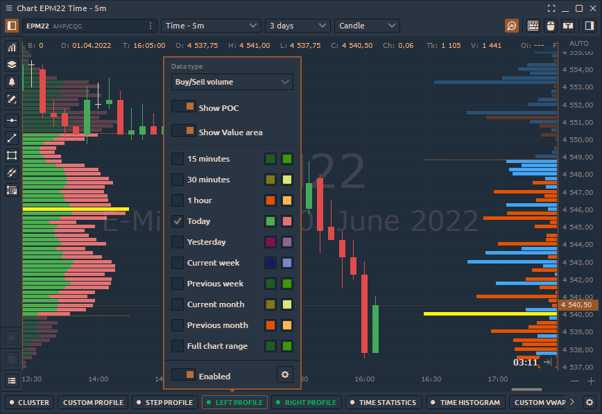Toggle the Show Value area switch
The image size is (602, 414).
click(184, 131)
